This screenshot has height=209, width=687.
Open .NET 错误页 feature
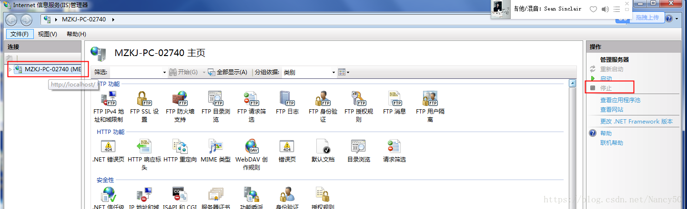pos(108,151)
